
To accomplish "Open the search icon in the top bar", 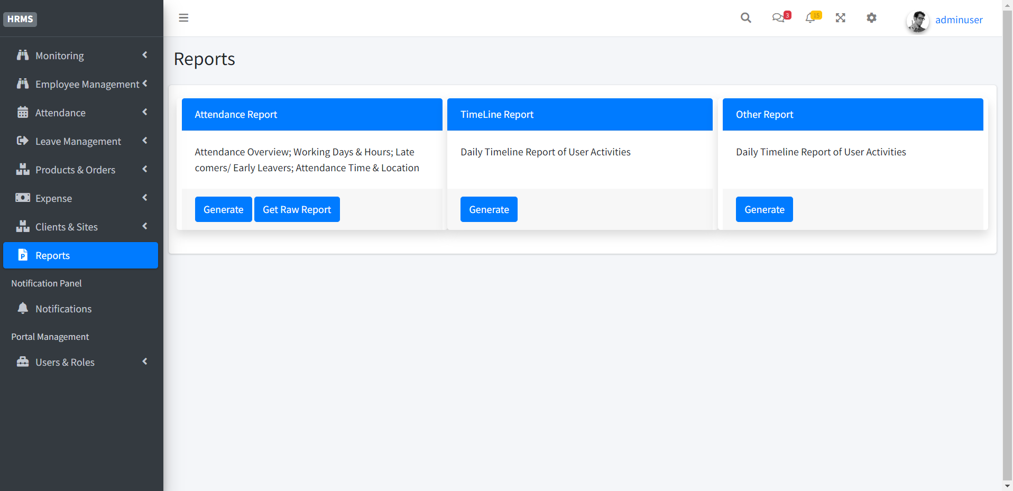I will (x=745, y=17).
